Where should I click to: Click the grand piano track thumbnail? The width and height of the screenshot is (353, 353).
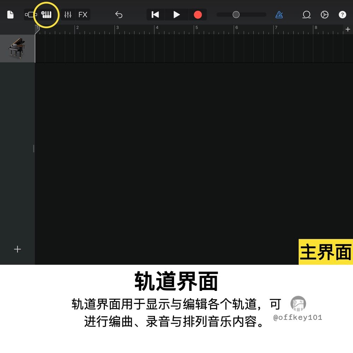click(17, 48)
